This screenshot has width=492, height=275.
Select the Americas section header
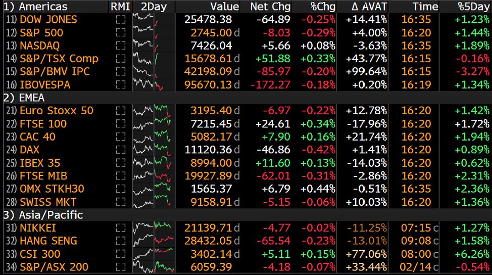pyautogui.click(x=35, y=7)
